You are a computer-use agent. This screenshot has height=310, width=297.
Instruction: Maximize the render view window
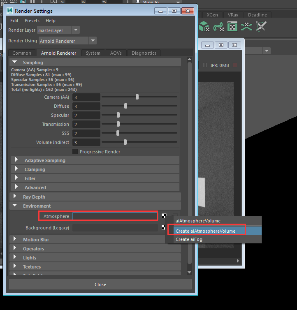tap(221, 45)
